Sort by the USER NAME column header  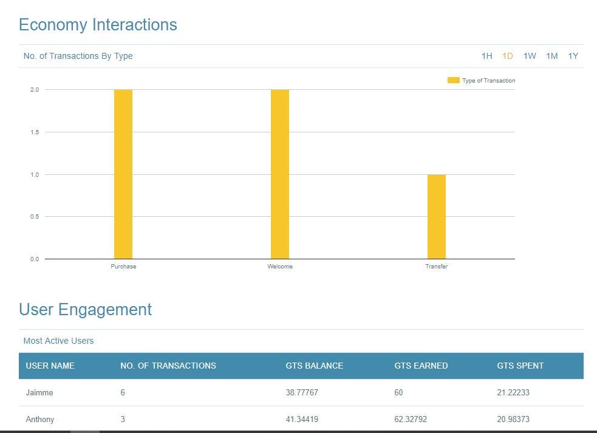49,366
